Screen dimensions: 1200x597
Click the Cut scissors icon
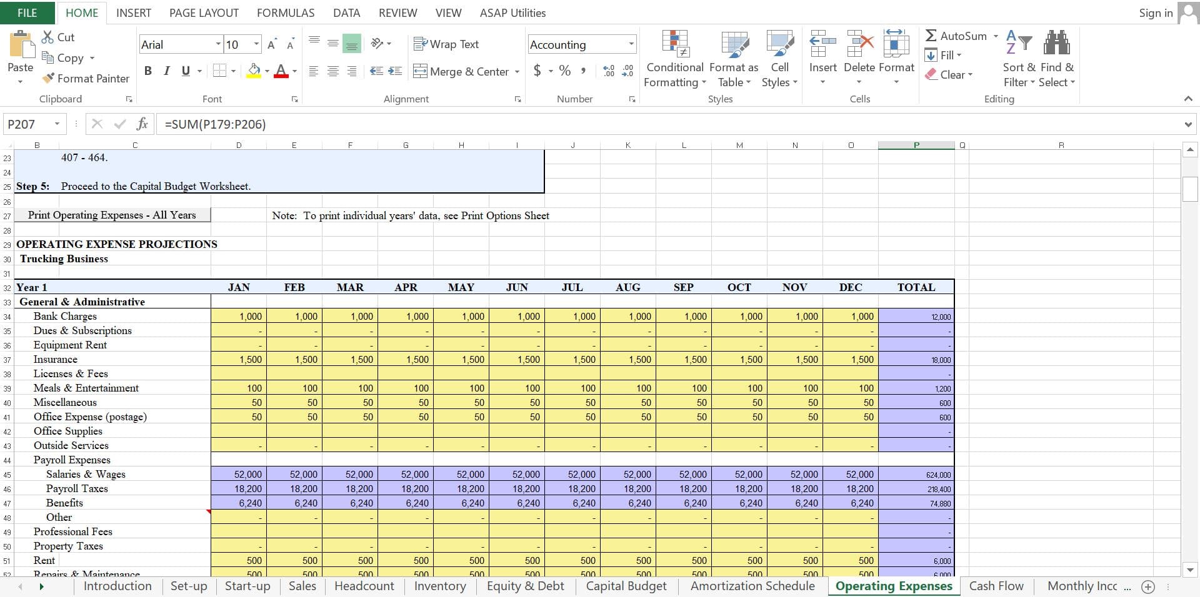point(47,37)
